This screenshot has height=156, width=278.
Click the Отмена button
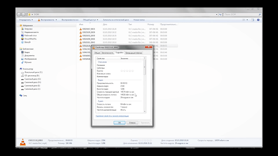(132, 122)
